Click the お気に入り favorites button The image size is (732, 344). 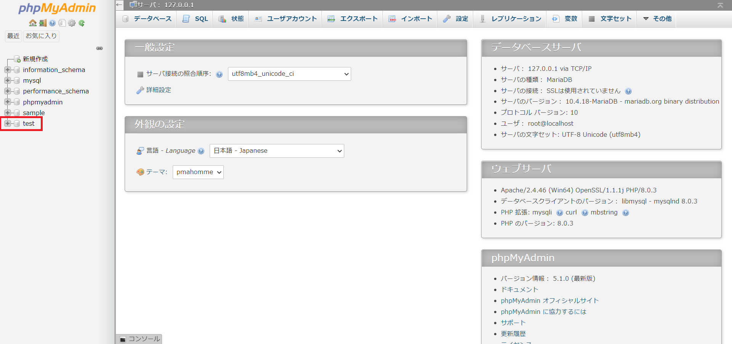[41, 36]
